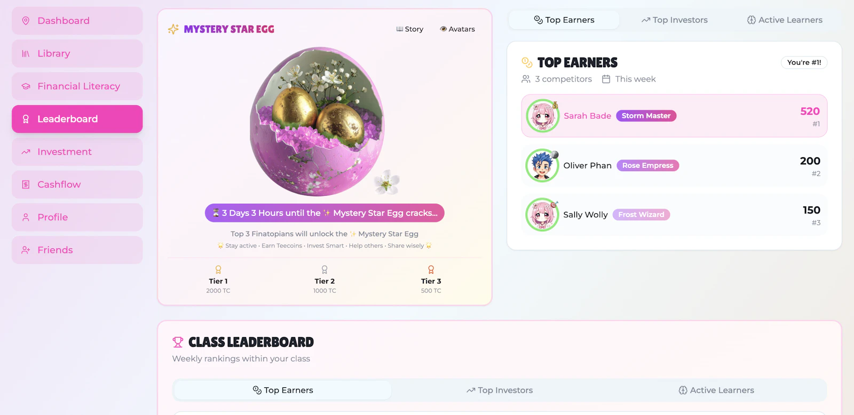
Task: Click Sally Wolly's avatar
Action: click(x=542, y=214)
